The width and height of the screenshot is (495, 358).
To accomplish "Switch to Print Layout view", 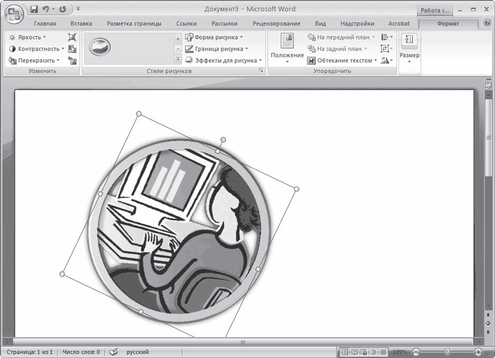I will (x=345, y=352).
